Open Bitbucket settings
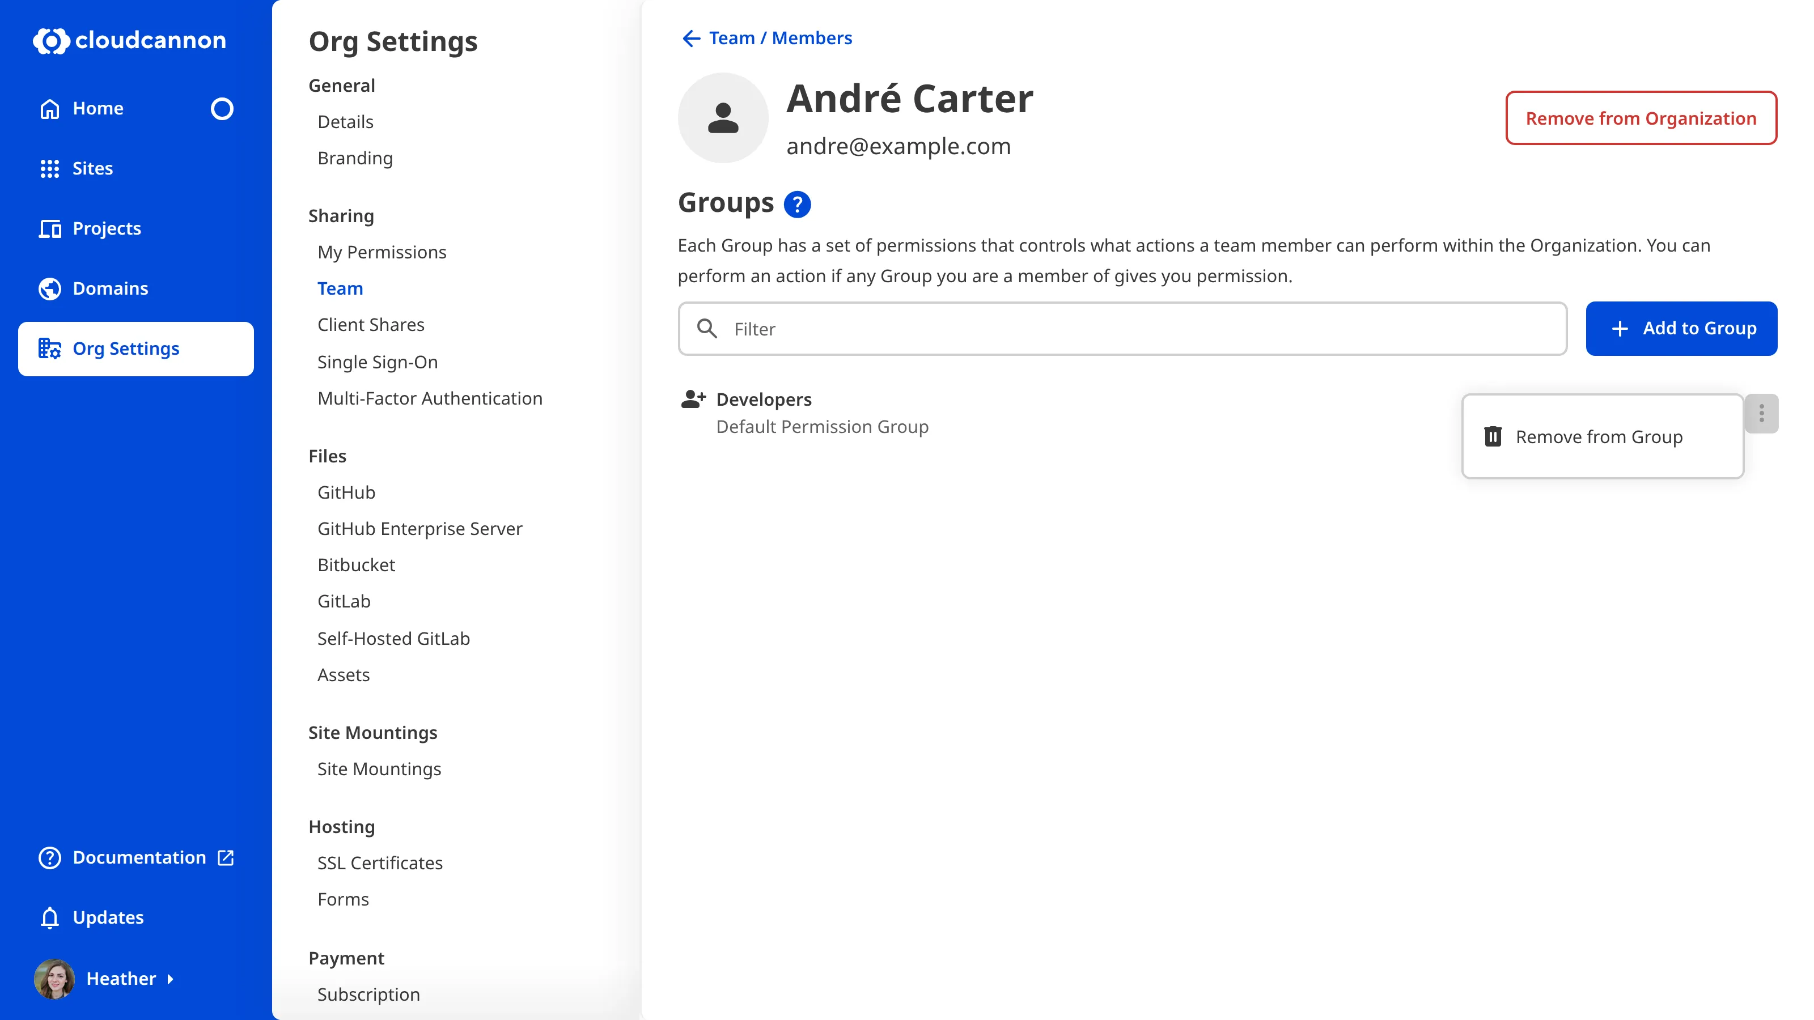Viewport: 1814px width, 1020px height. pyautogui.click(x=357, y=564)
